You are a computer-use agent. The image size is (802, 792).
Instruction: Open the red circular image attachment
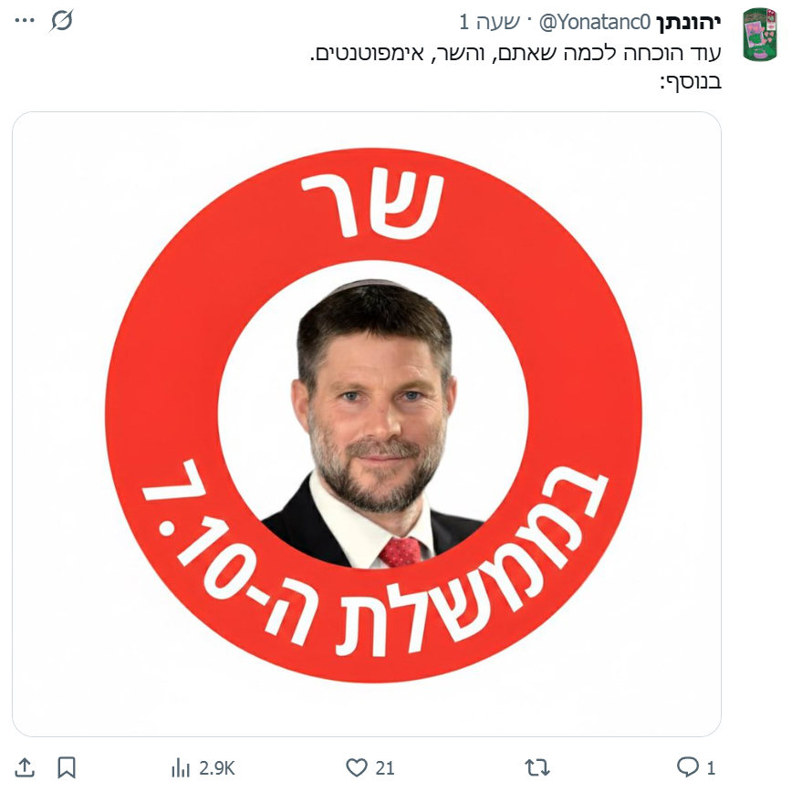[x=367, y=424]
